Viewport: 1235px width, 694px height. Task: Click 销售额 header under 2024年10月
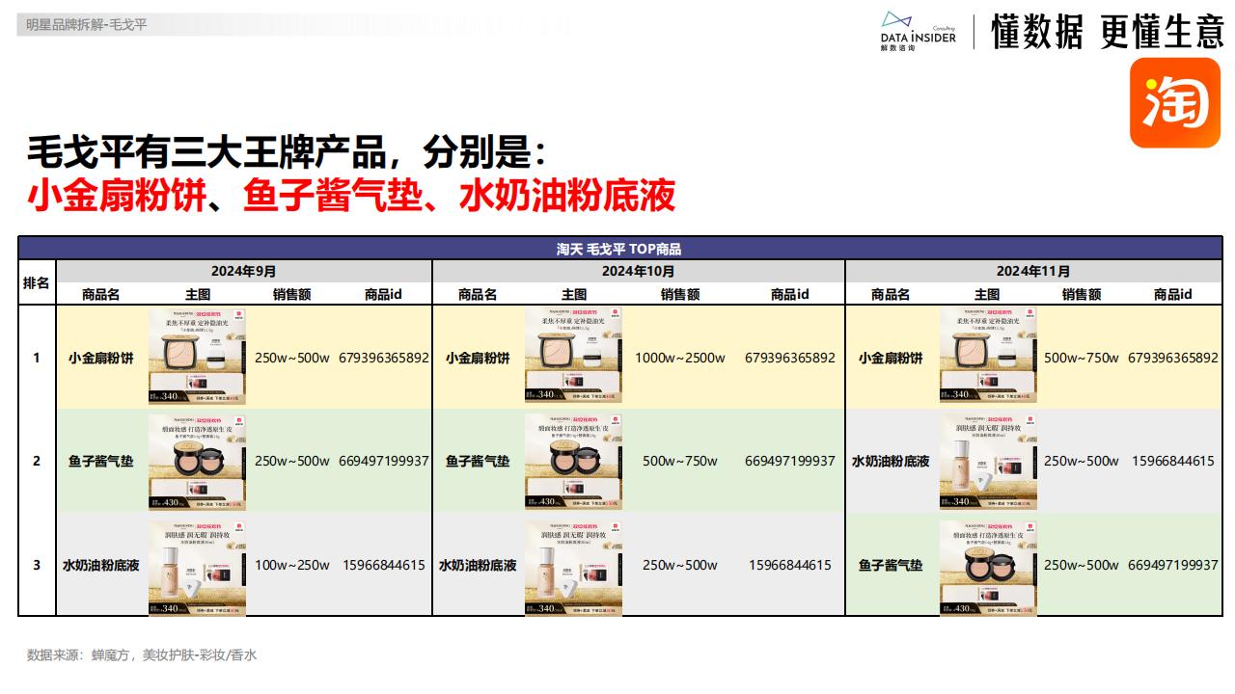pos(680,295)
